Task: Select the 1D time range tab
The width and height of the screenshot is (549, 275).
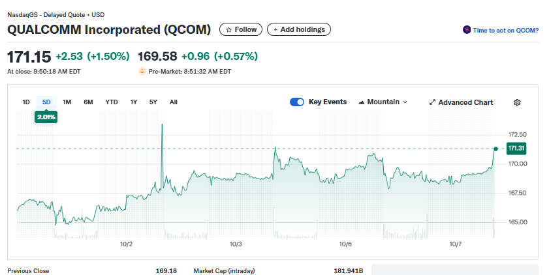Action: tap(26, 102)
